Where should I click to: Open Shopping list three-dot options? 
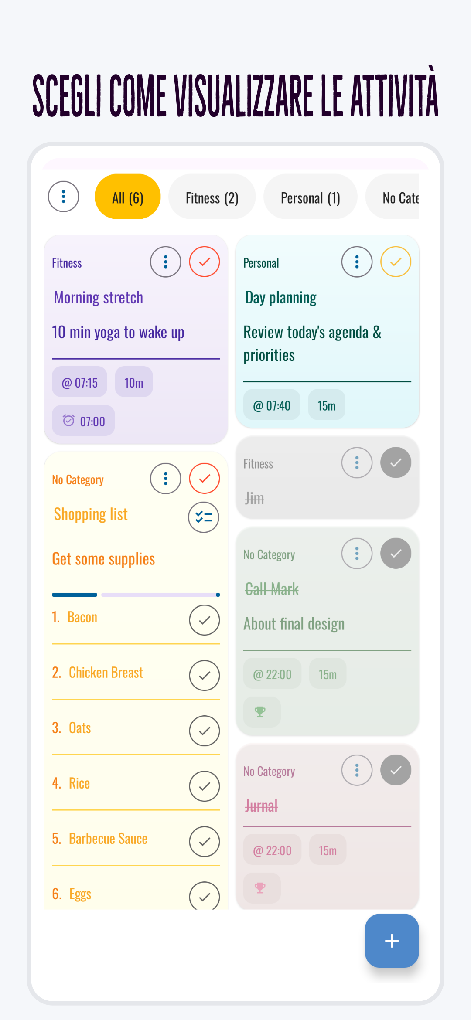click(166, 479)
